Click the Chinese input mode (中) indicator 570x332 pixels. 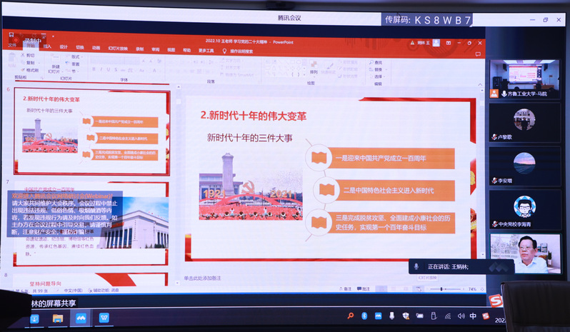click(473, 316)
